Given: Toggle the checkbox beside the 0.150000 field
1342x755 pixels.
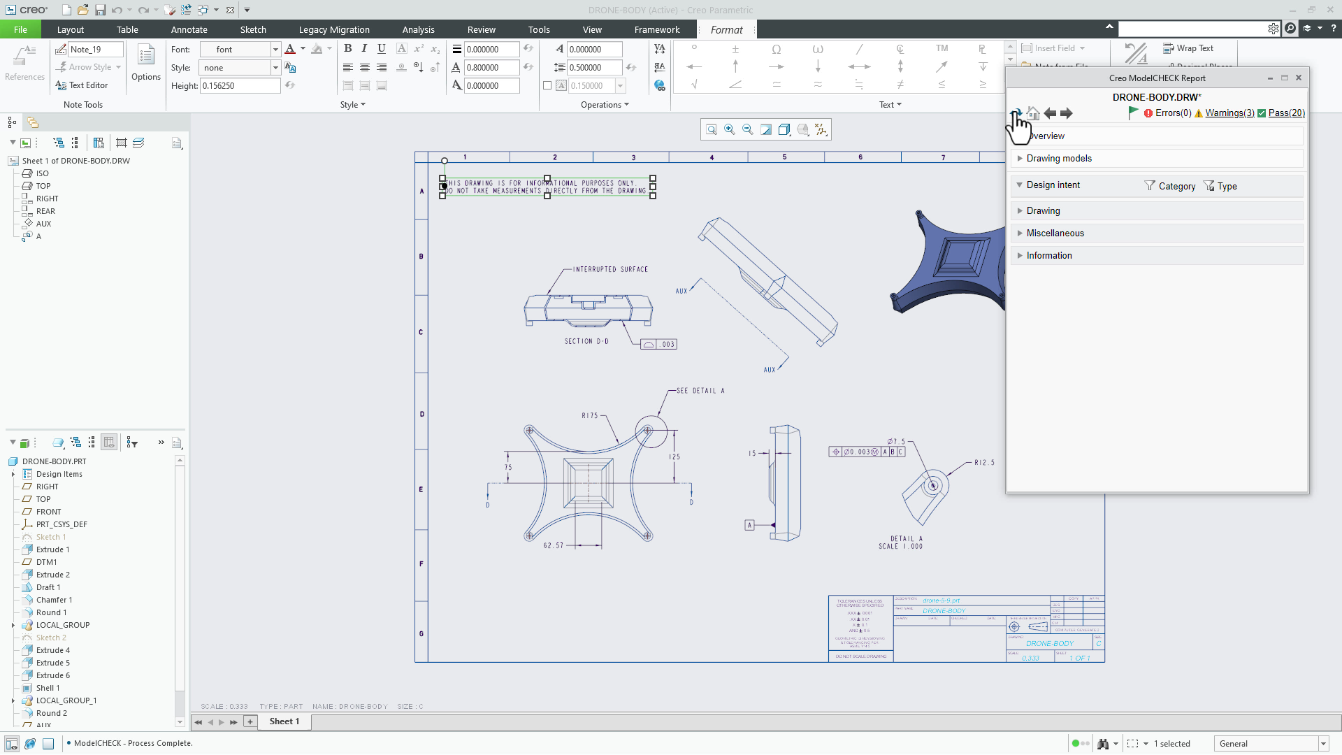Looking at the screenshot, I should pyautogui.click(x=547, y=85).
